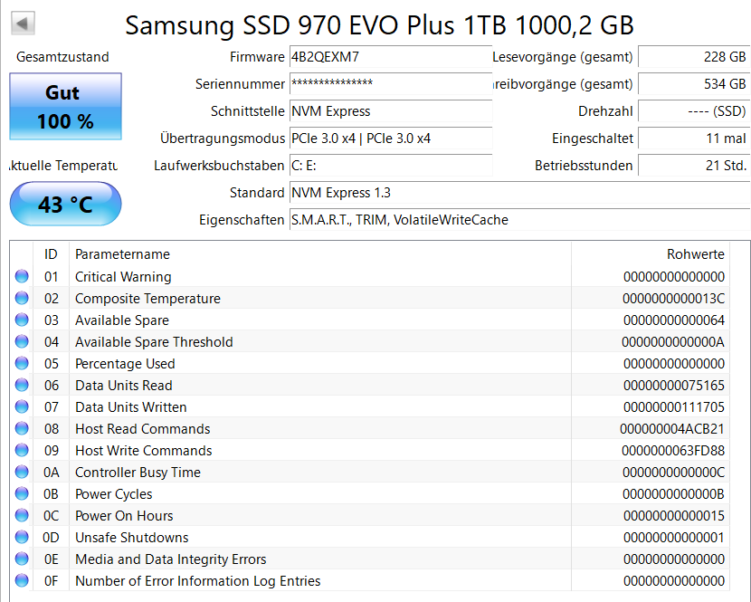Click the Firmware field showing 4B2QEXM7
This screenshot has height=602, width=751.
(x=391, y=57)
